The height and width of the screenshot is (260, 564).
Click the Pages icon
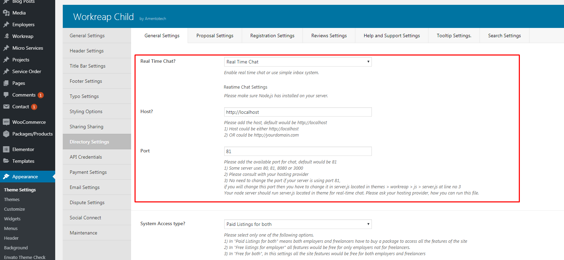[6, 83]
